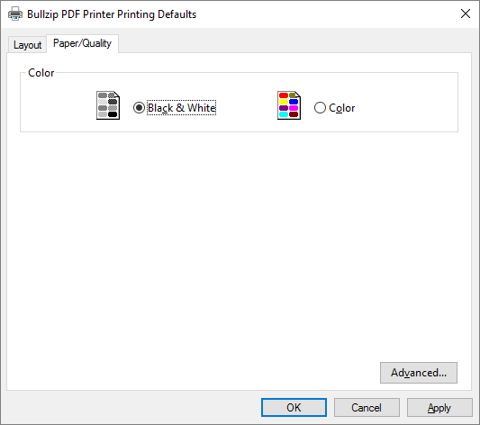The image size is (480, 425).
Task: Click the 'Black & White' text label
Action: point(182,108)
